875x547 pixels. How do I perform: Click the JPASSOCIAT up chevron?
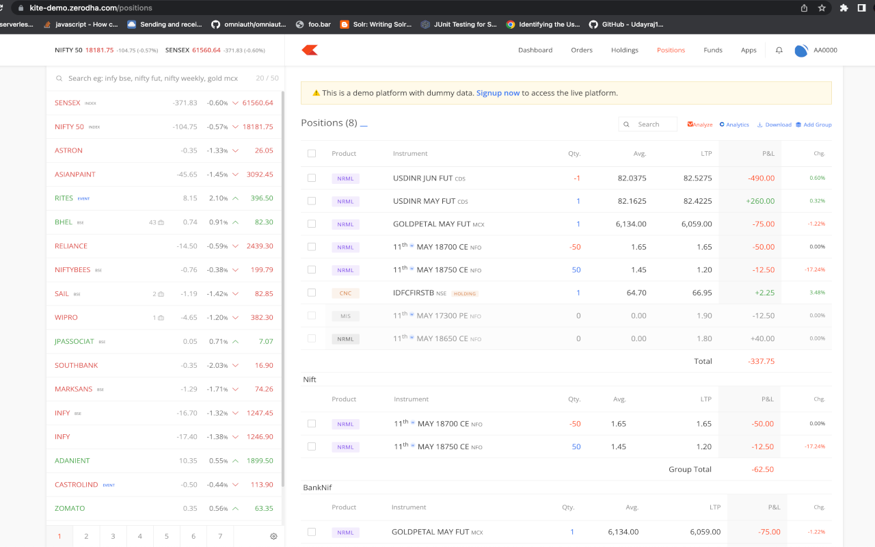[235, 341]
